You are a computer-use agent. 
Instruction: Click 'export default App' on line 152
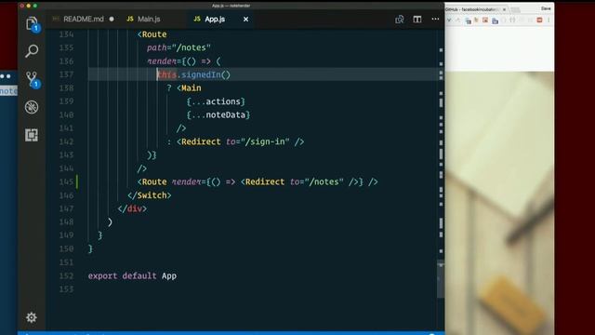click(132, 275)
